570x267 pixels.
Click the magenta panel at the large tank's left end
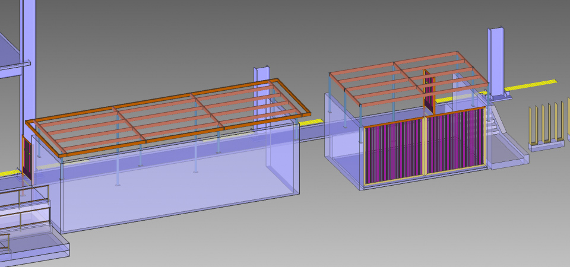tap(26, 157)
